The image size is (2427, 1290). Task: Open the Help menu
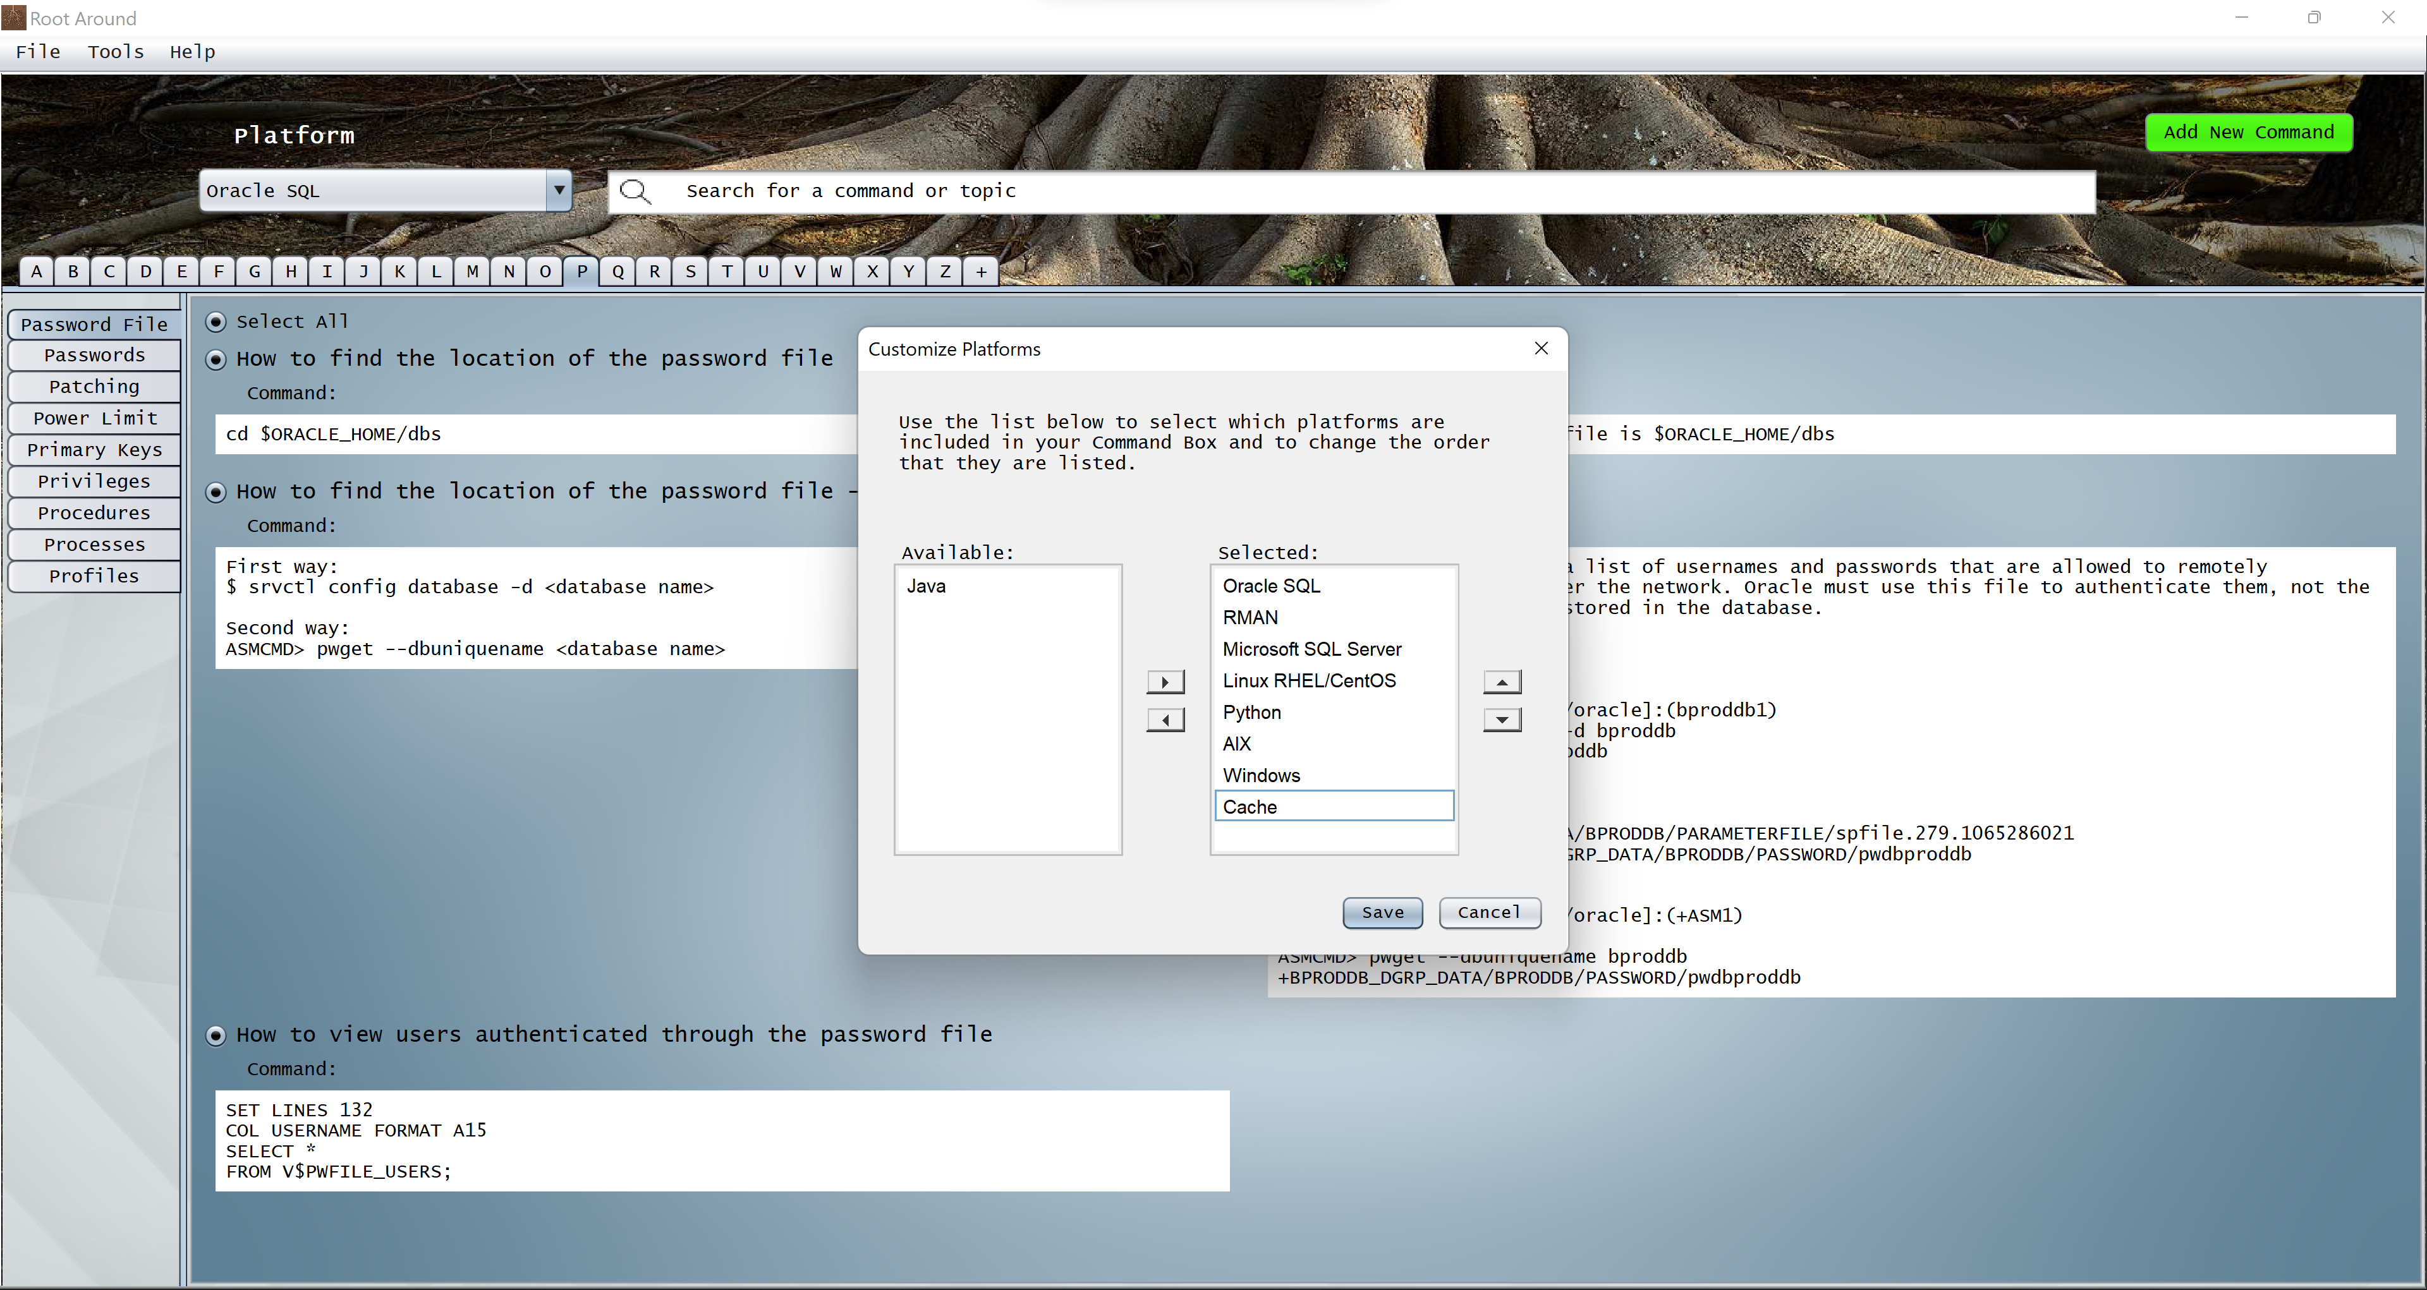click(x=192, y=52)
